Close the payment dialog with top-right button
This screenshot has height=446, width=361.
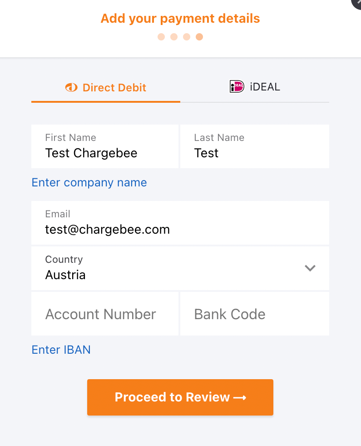(x=356, y=3)
